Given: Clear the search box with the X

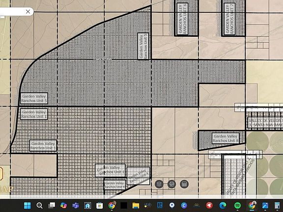Looking at the screenshot, I should point(28,12).
